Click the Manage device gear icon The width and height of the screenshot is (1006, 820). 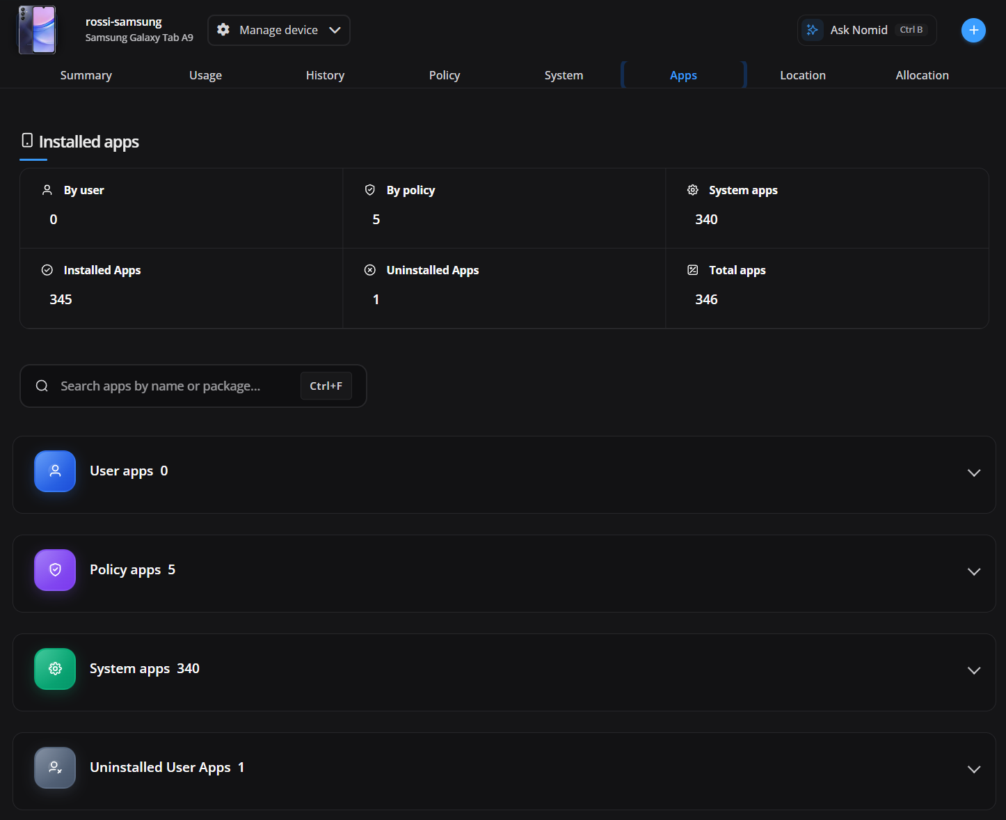pyautogui.click(x=223, y=30)
